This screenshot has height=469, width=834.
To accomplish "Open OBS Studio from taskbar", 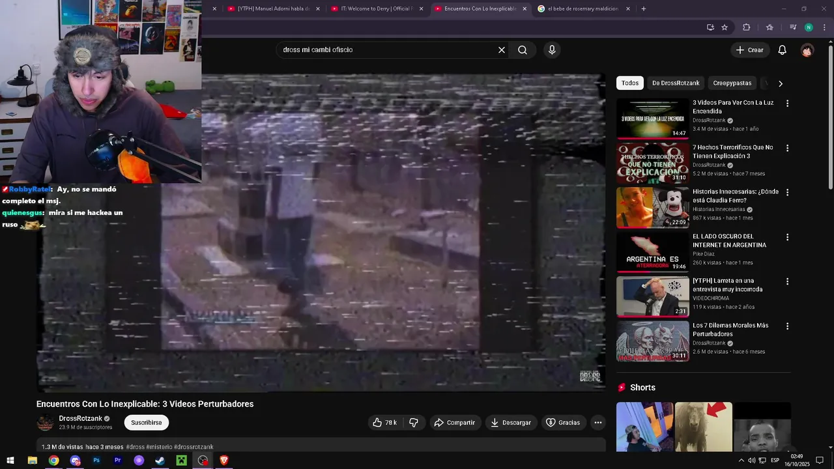I will (203, 461).
